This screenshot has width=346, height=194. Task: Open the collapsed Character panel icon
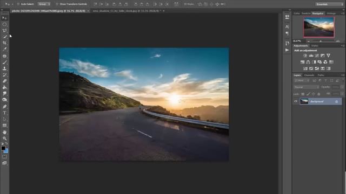tap(287, 26)
